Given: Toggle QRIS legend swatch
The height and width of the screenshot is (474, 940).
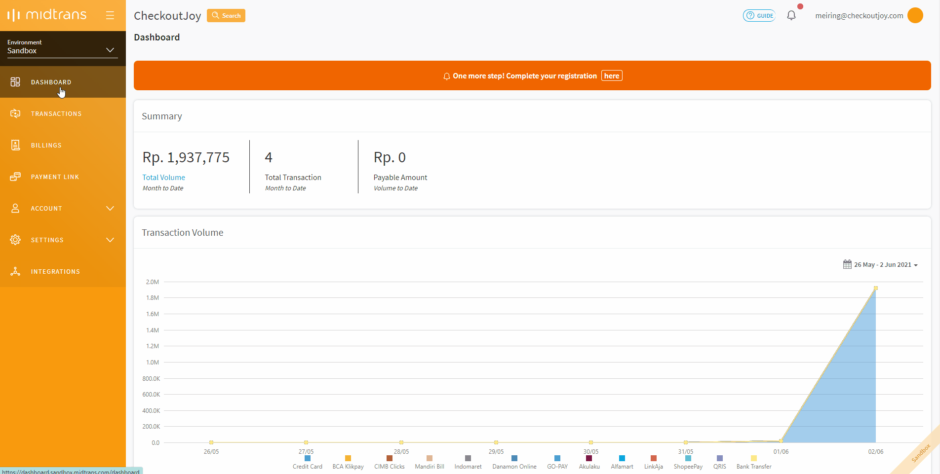Looking at the screenshot, I should point(720,458).
